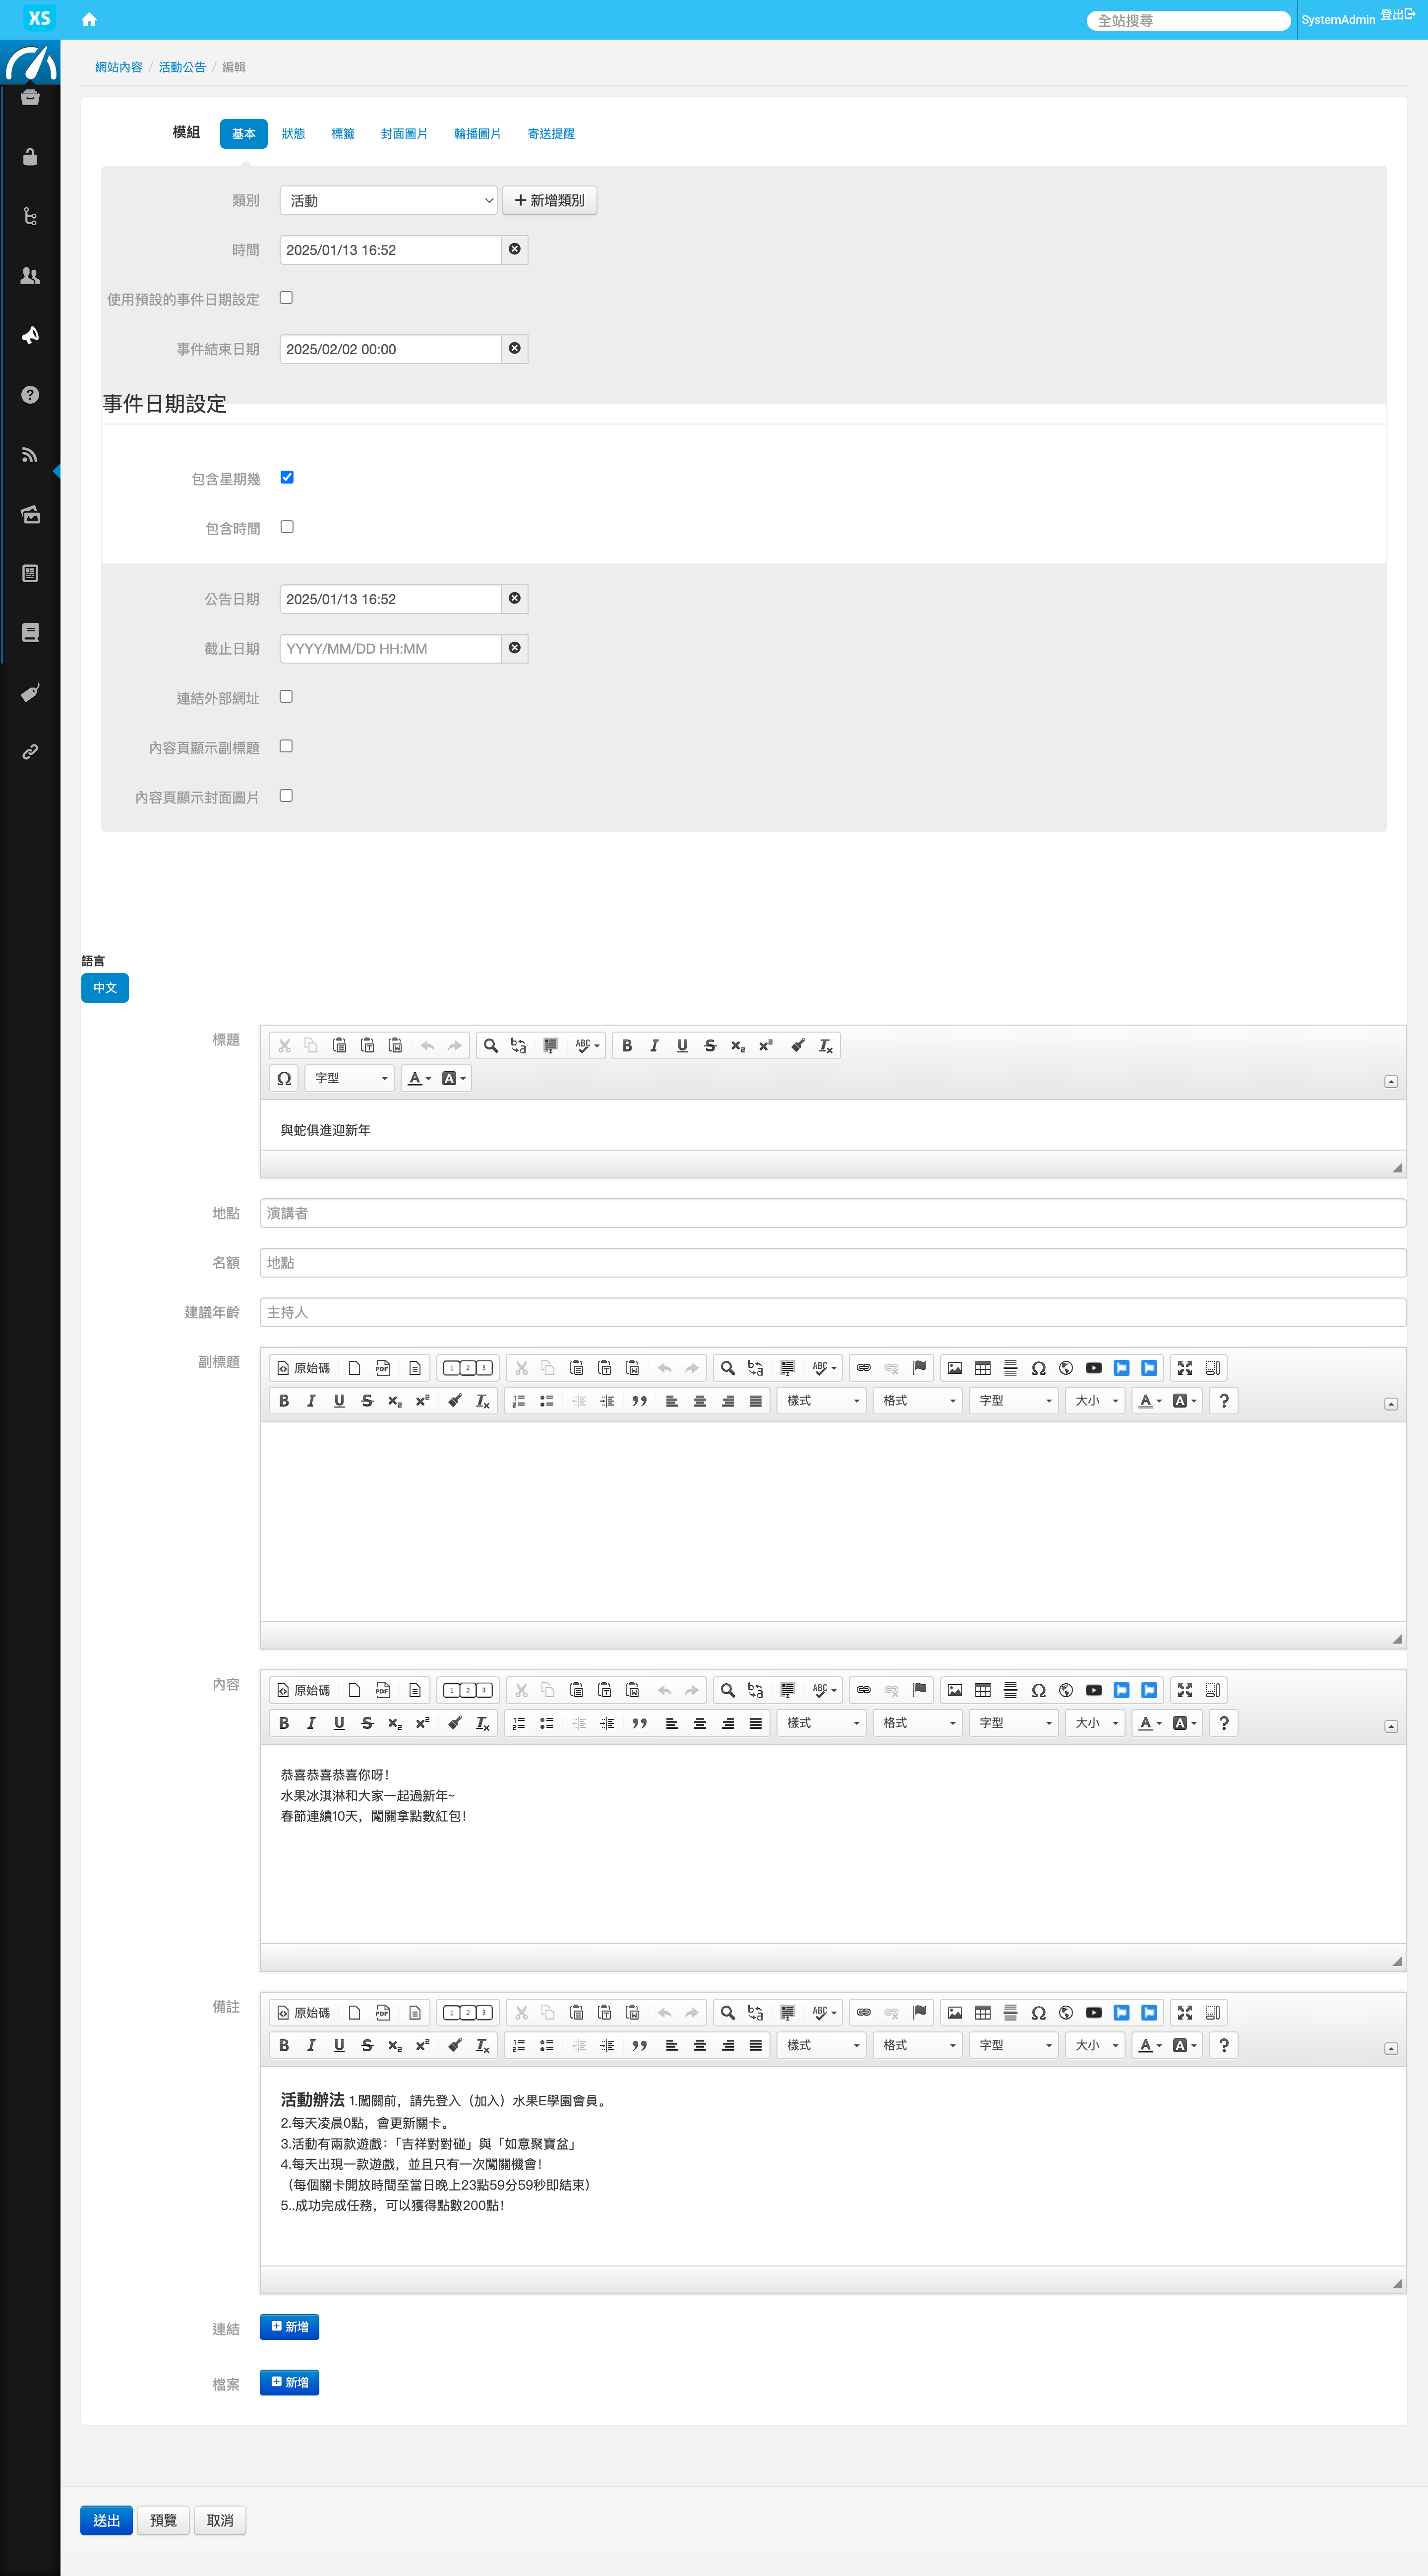Insert YouTube video in the 內容 editor

tap(1094, 1690)
